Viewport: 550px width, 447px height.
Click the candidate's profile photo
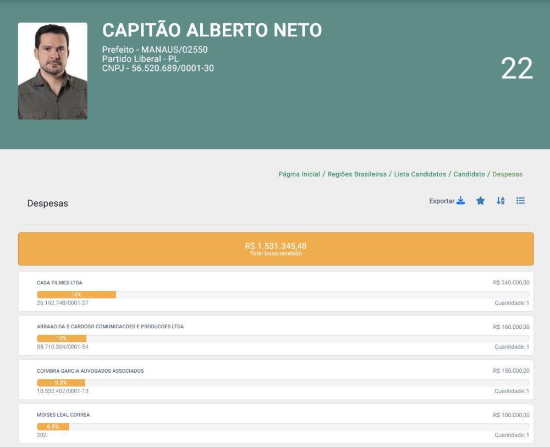53,71
